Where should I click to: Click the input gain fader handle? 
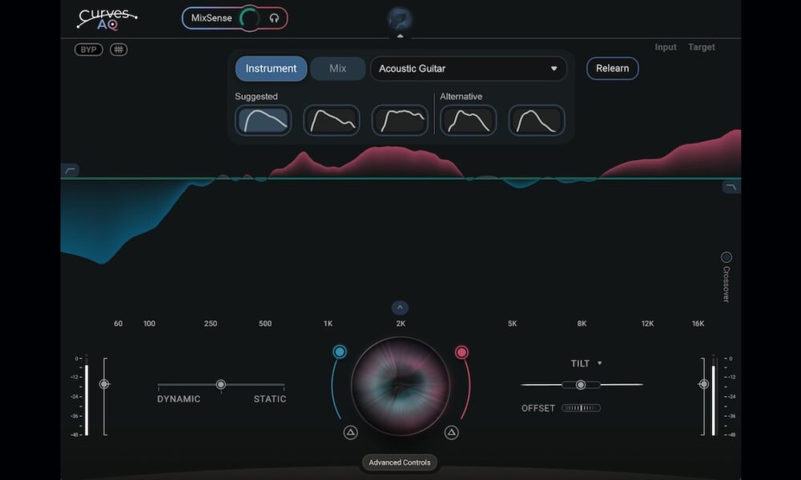(104, 384)
